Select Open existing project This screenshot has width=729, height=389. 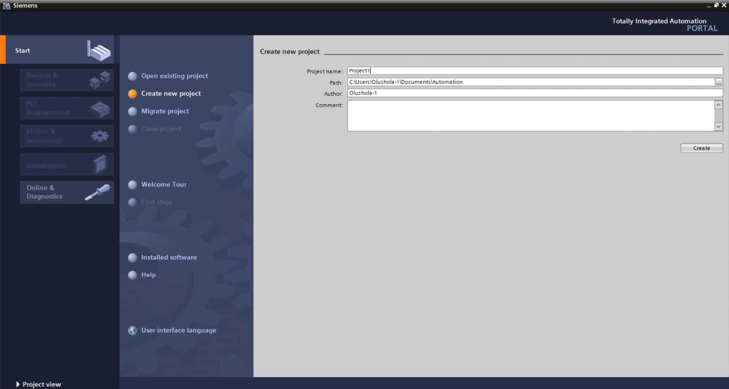175,76
